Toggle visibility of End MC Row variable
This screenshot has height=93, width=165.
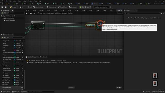22,85
